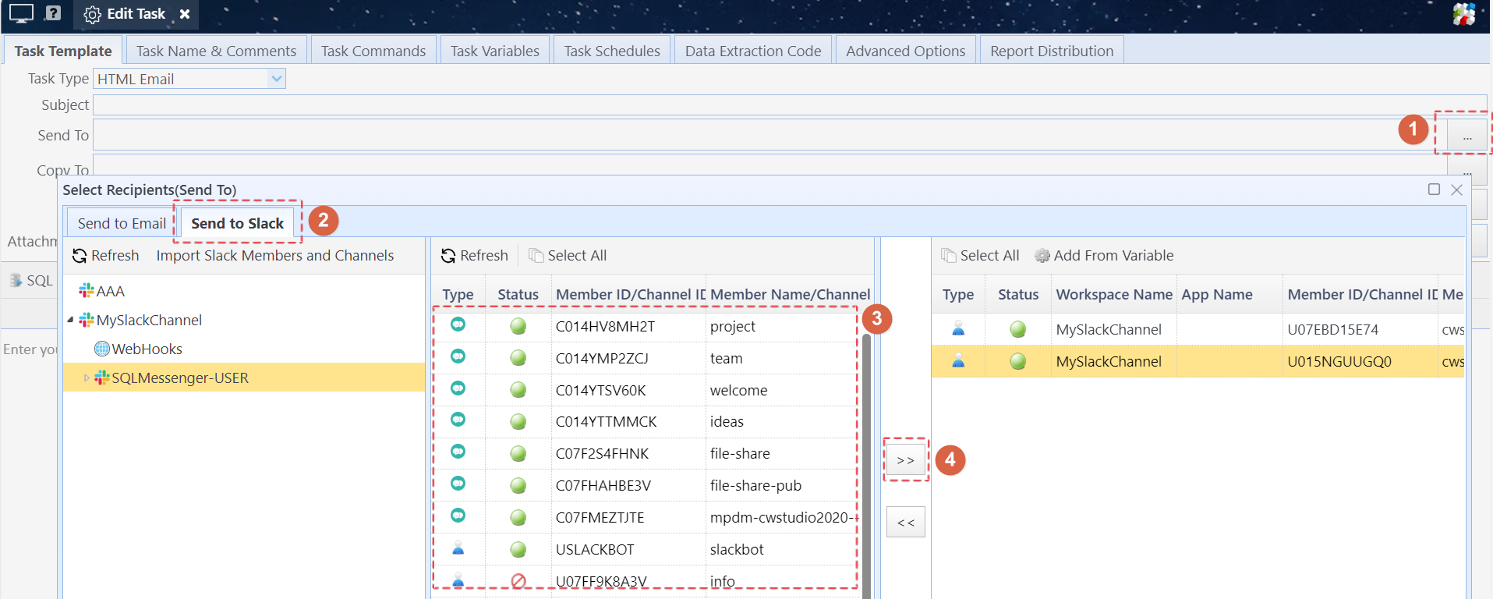The height and width of the screenshot is (599, 1493).
Task: Select recipient with ID U07EBD15E74
Action: tap(1333, 329)
